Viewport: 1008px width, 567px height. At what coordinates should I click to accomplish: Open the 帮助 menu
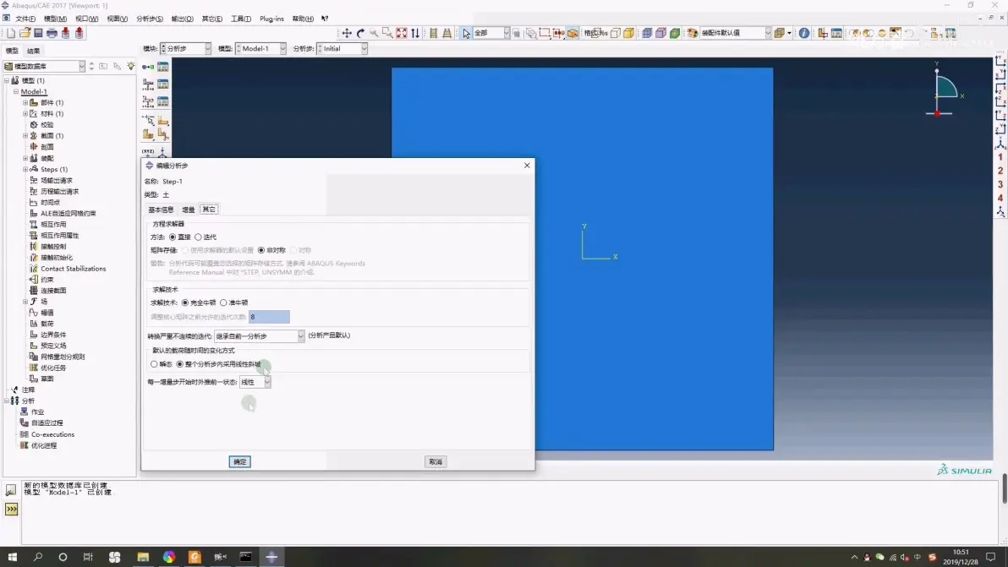tap(303, 19)
